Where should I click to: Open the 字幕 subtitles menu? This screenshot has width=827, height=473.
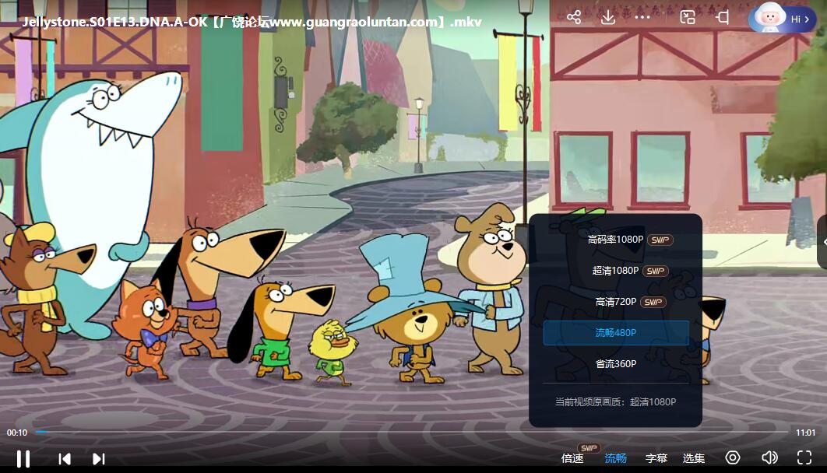(x=656, y=458)
